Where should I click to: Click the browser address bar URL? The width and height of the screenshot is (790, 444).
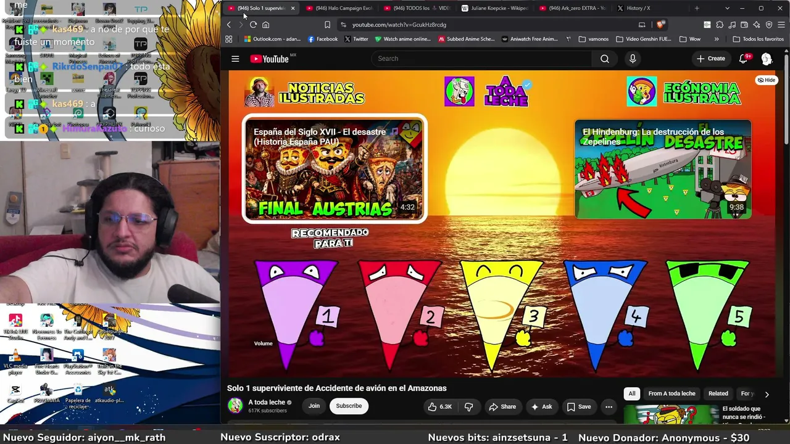coord(399,25)
